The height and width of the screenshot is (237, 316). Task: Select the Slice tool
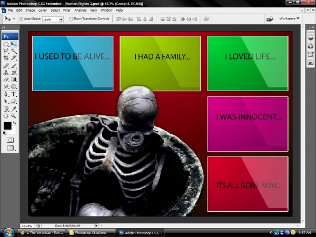coord(14,57)
